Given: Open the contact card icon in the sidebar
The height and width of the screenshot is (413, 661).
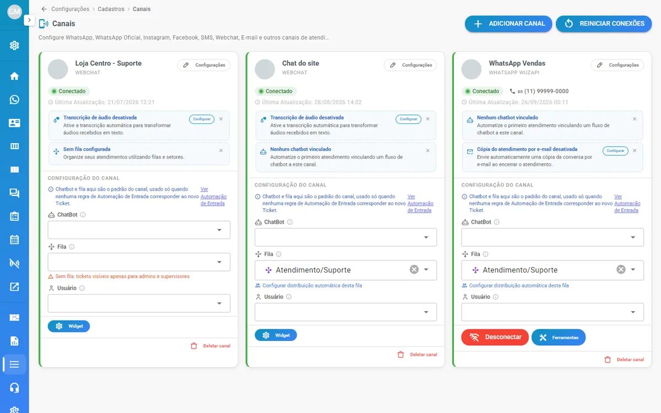Looking at the screenshot, I should tap(14, 123).
